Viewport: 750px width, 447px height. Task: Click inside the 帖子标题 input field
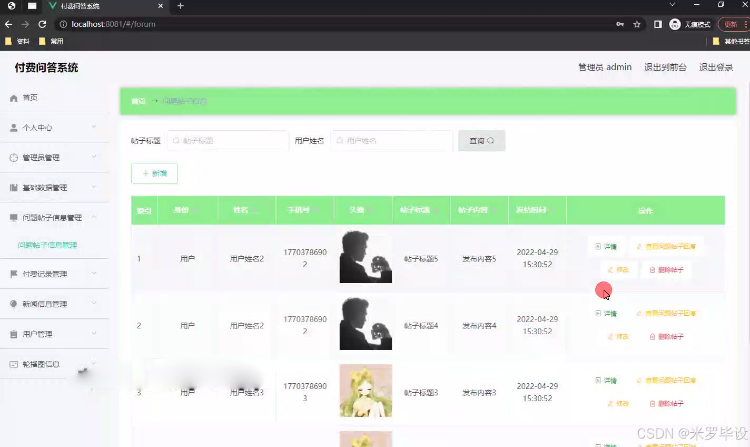tap(228, 141)
